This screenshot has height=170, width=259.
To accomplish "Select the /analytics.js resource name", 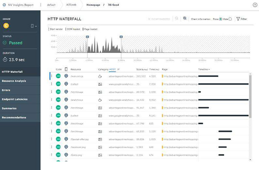I will 77,100.
